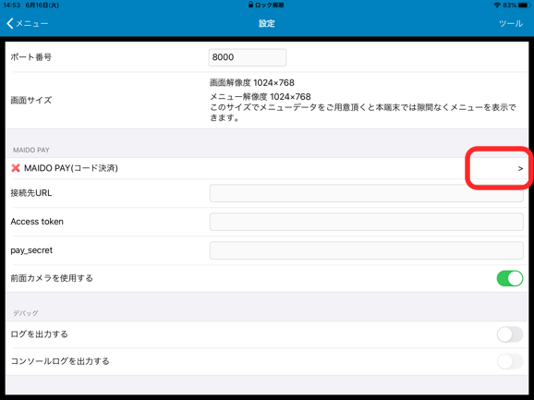Select the MAIDO PAY(コード決済) row
Viewport: 534px width, 400px height.
[267, 168]
